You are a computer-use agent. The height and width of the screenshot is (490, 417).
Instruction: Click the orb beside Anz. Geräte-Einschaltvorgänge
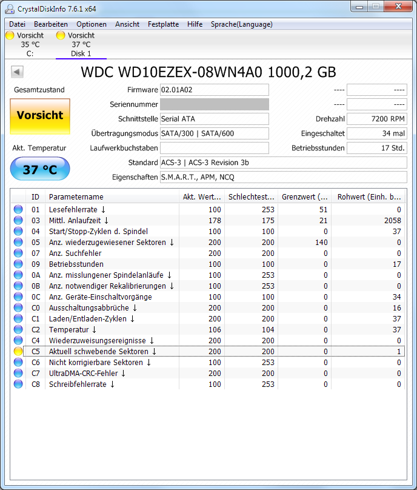18,297
